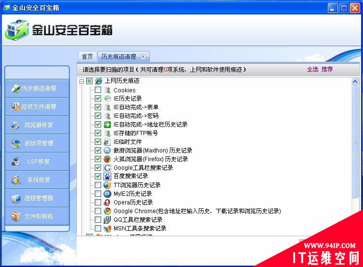Screen dimensions: 363x267
Task: Click the clock icon for IE历史记录
Action: 107,98
